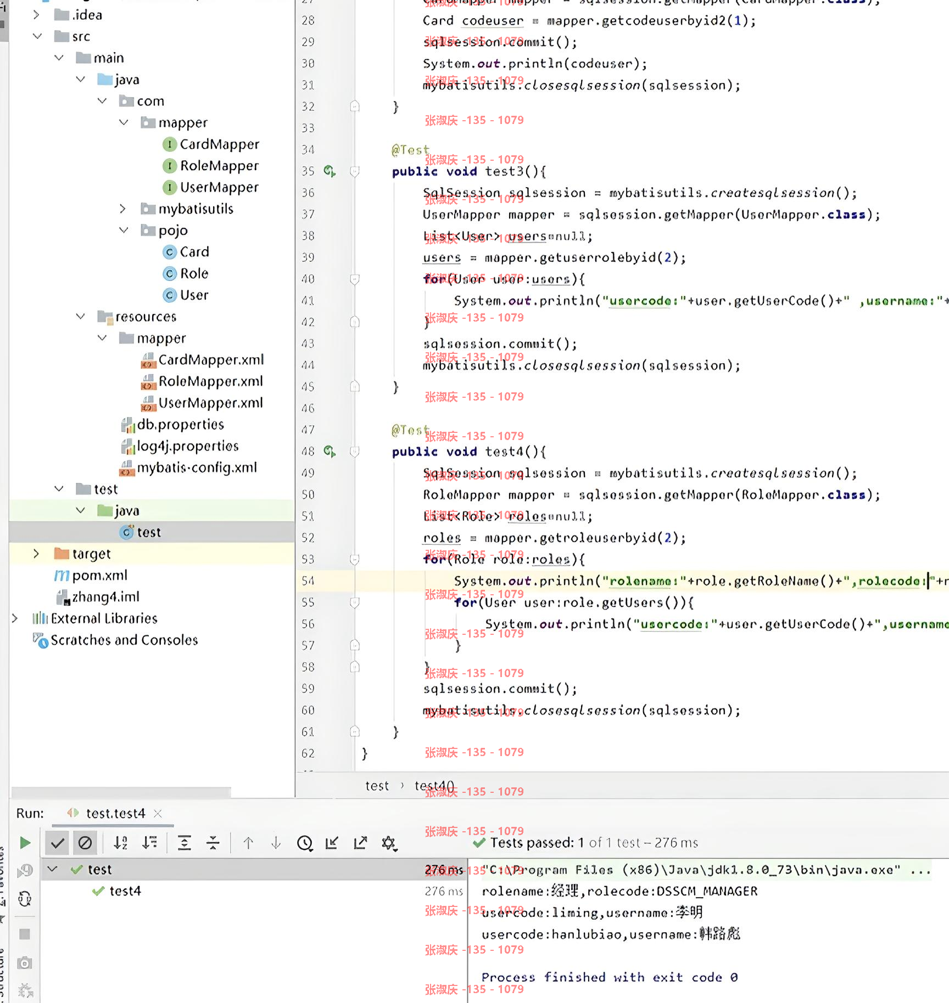Collapse the mapper package under com

click(x=124, y=122)
